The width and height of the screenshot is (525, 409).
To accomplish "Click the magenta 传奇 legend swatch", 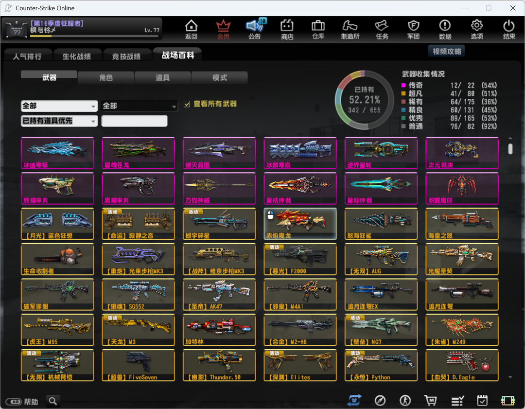I will (x=403, y=85).
